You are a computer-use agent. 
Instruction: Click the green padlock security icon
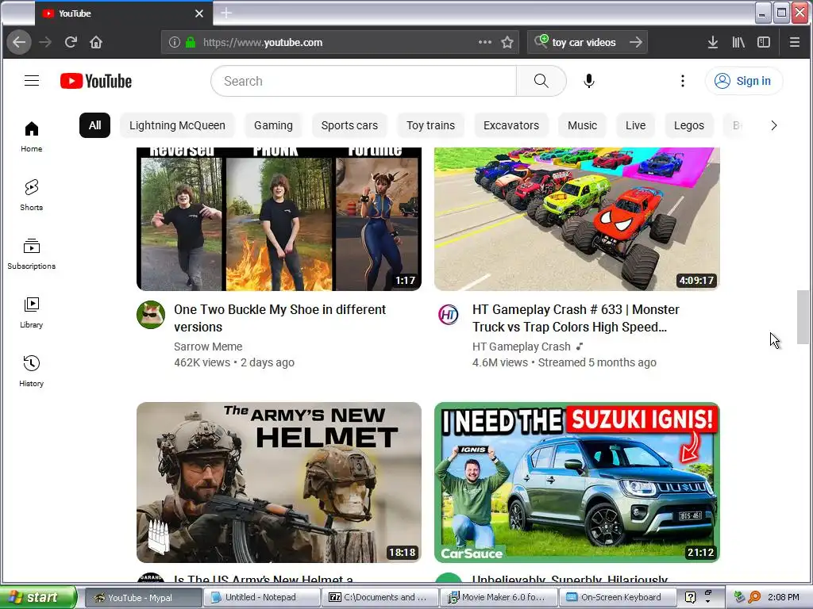(x=191, y=42)
